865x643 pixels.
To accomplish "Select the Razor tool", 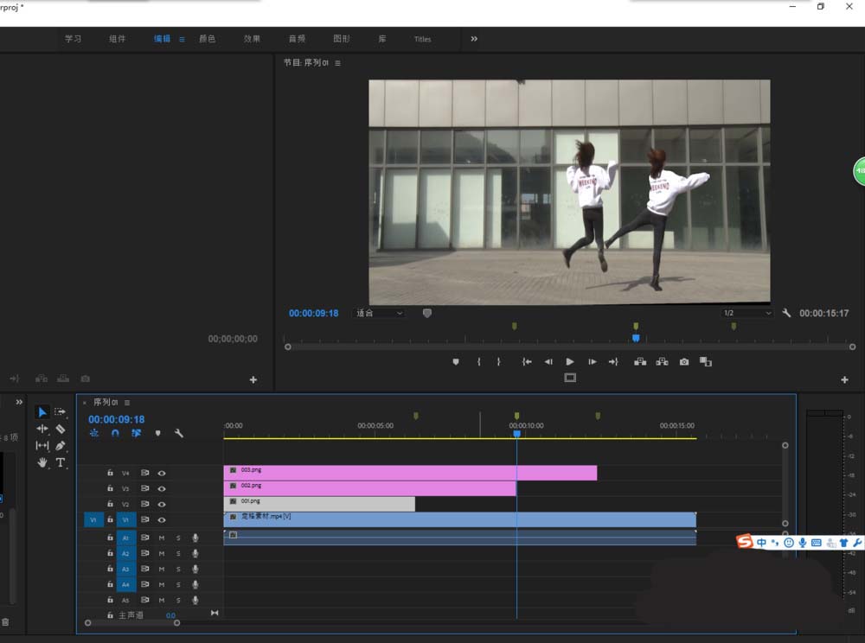I will tap(61, 429).
